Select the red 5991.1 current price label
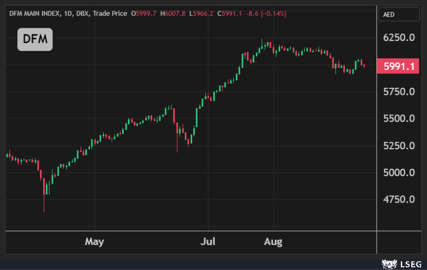This screenshot has height=270, width=427. tap(399, 66)
